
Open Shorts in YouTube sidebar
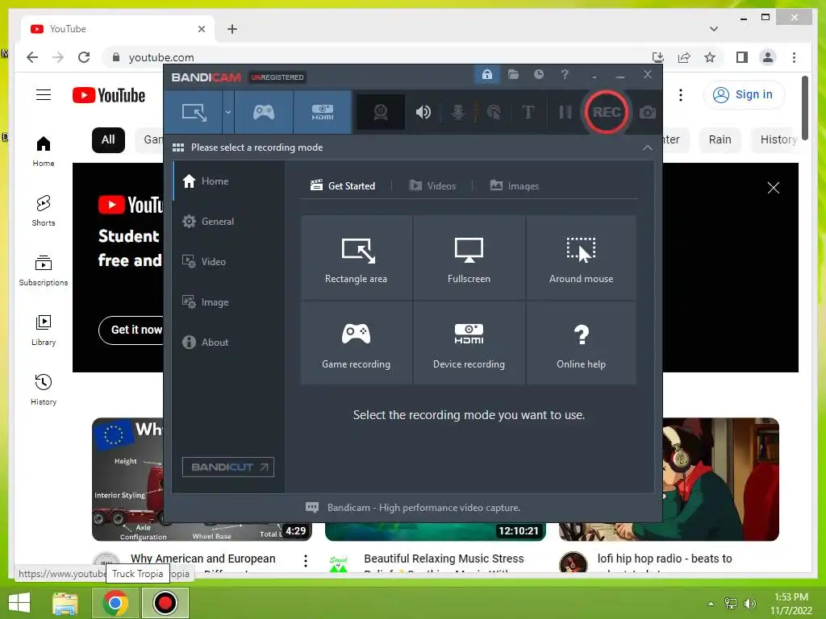pyautogui.click(x=44, y=211)
